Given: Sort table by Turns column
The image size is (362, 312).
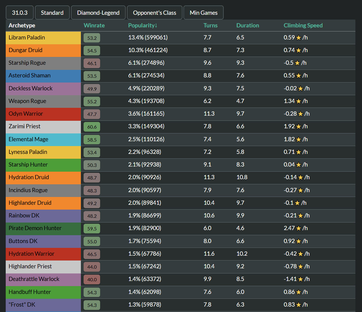Looking at the screenshot, I should coord(210,25).
